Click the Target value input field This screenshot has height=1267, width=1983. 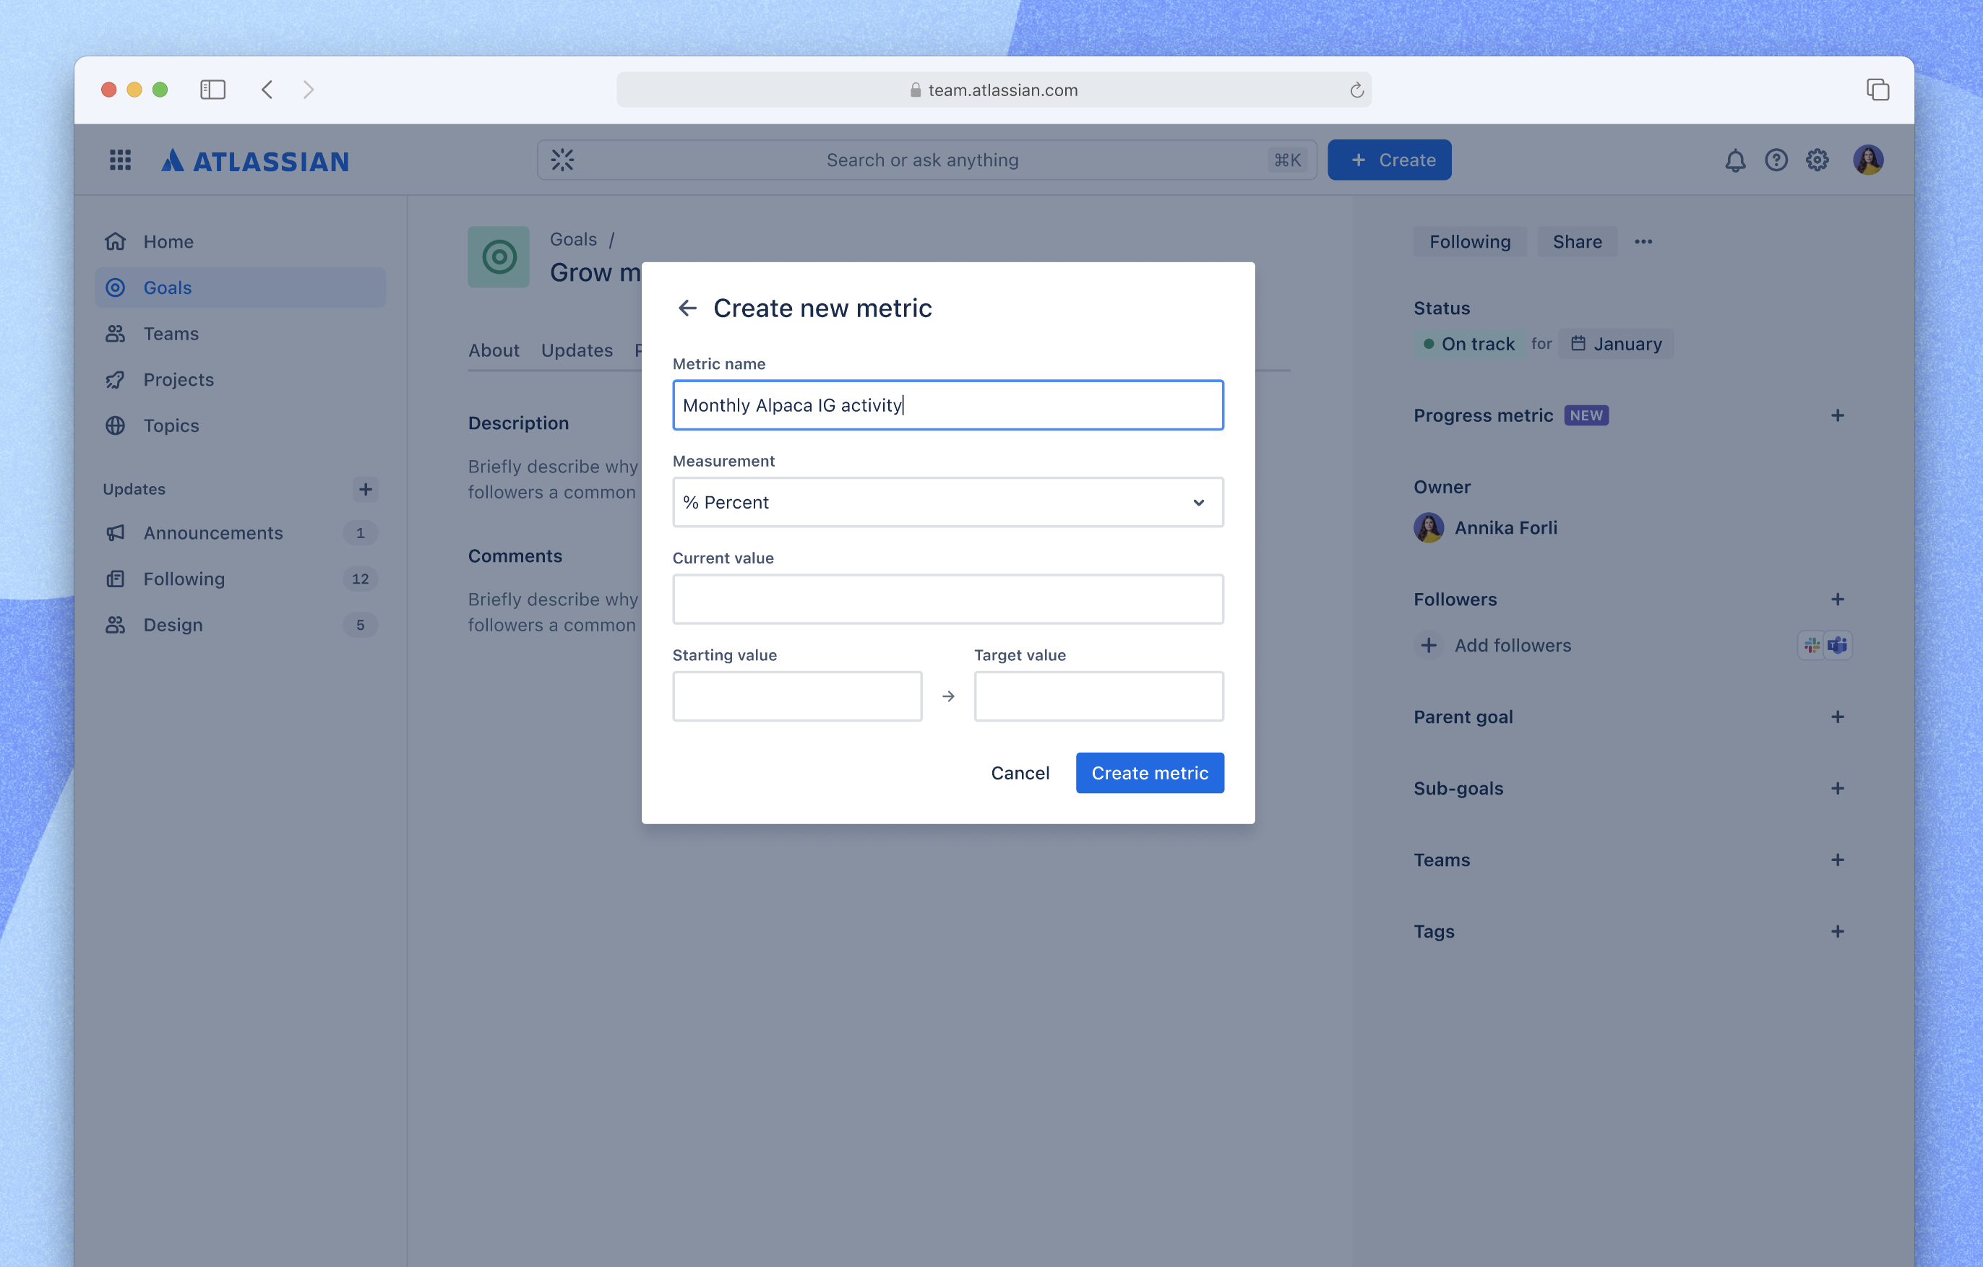coord(1098,696)
